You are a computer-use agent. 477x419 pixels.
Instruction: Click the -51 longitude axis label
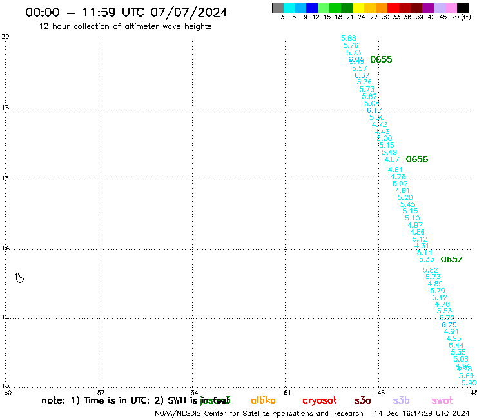286,393
